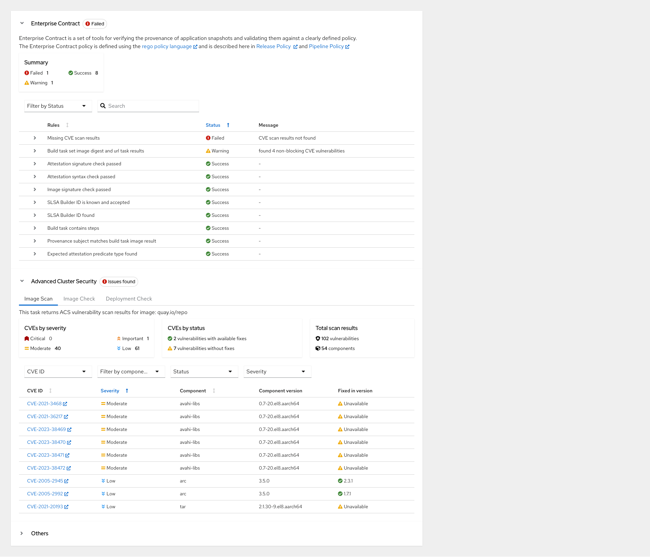The width and height of the screenshot is (650, 557).
Task: Click the rules Search input field
Action: pos(148,106)
